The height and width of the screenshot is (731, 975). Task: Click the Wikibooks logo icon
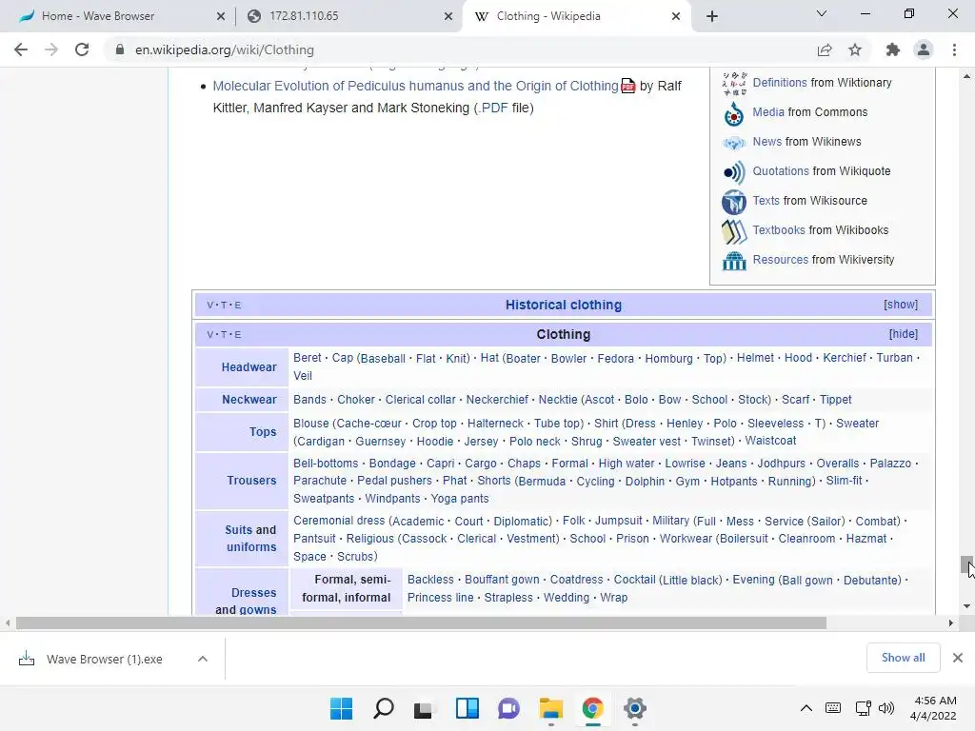[x=734, y=231]
